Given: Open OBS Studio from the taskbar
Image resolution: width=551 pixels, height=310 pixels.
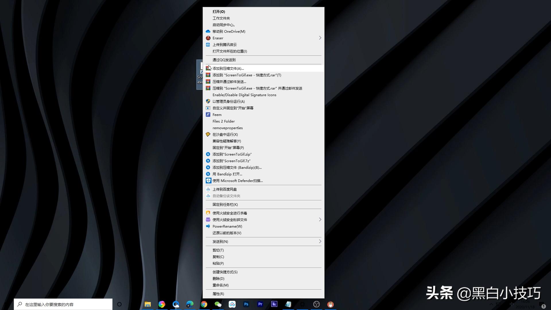Looking at the screenshot, I should click(x=317, y=304).
